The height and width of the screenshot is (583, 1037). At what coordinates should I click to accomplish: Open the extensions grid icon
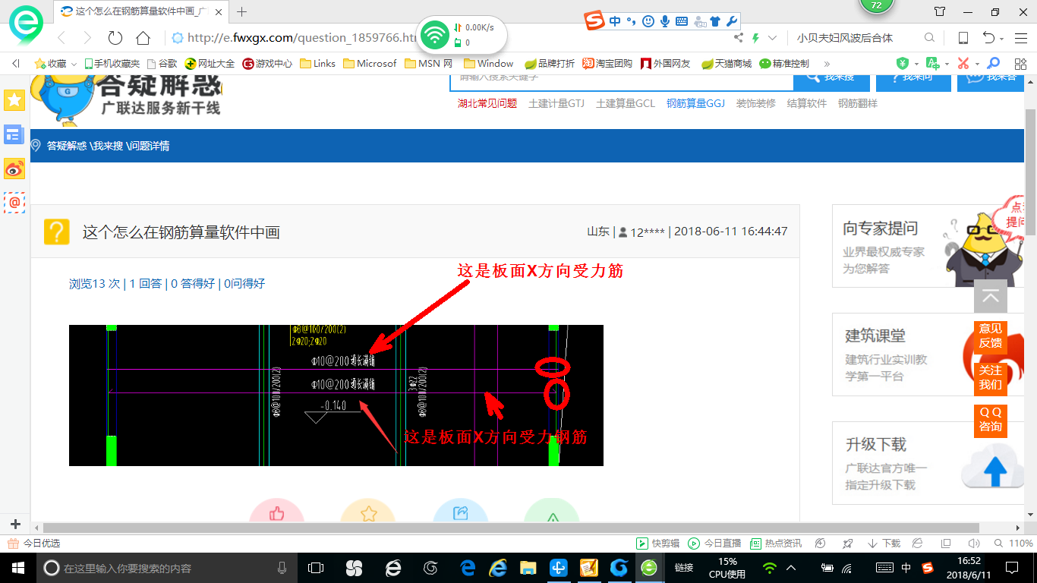[1020, 64]
